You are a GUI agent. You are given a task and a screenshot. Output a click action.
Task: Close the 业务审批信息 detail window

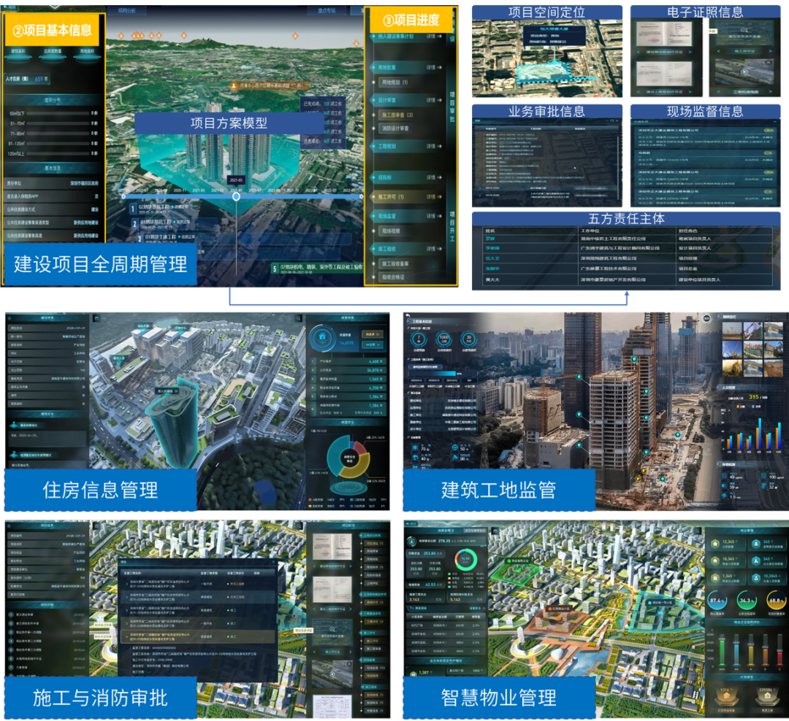[x=618, y=120]
